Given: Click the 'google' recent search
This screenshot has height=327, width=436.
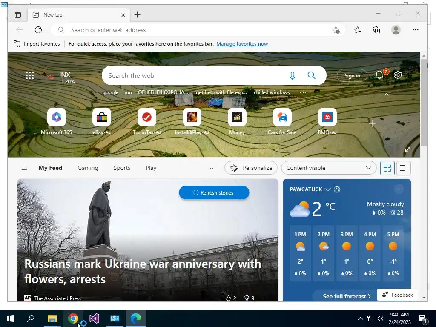Looking at the screenshot, I should (x=110, y=92).
